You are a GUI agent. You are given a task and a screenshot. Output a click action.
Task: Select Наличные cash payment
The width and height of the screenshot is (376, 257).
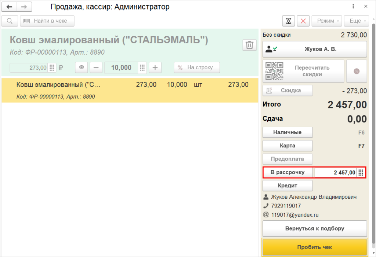point(288,132)
